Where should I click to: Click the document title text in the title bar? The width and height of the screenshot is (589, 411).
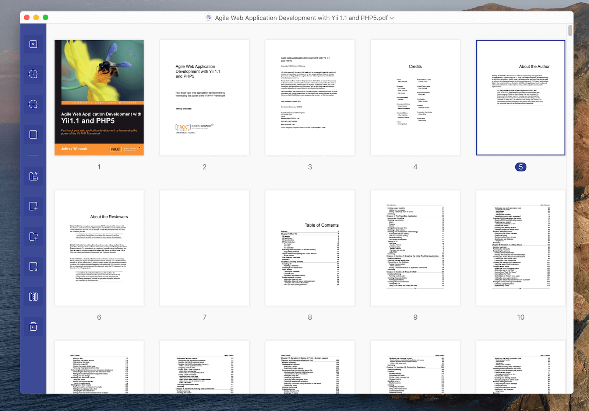click(x=301, y=18)
